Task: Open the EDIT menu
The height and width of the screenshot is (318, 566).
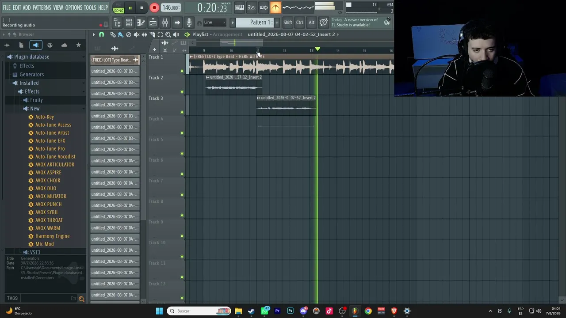Action: tap(17, 8)
